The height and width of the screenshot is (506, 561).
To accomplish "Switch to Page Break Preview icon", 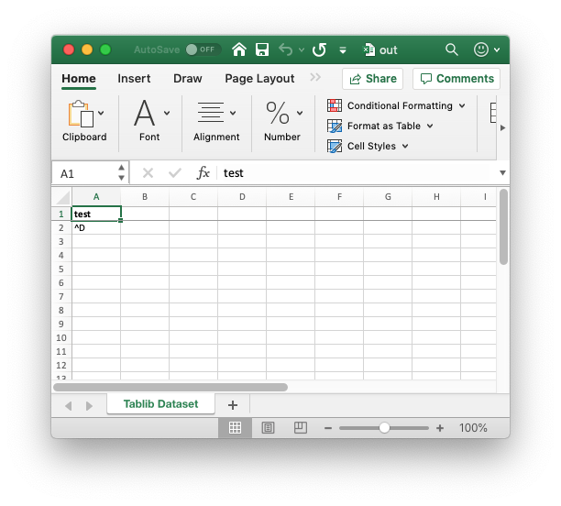I will (300, 428).
